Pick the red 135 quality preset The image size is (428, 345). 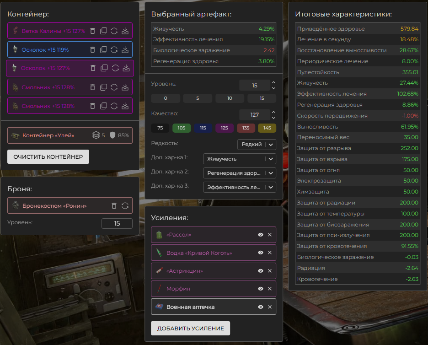tap(246, 128)
